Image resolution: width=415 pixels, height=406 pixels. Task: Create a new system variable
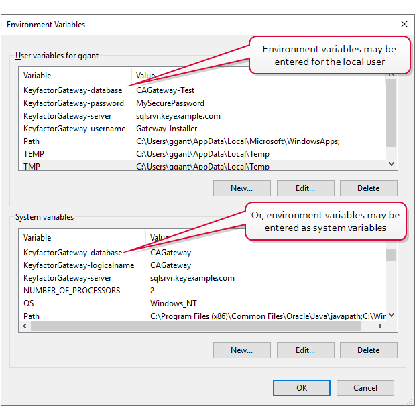[241, 350]
